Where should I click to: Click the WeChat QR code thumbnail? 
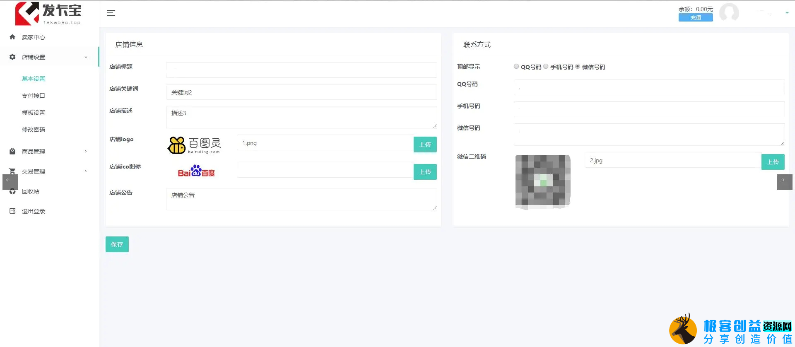click(x=542, y=181)
